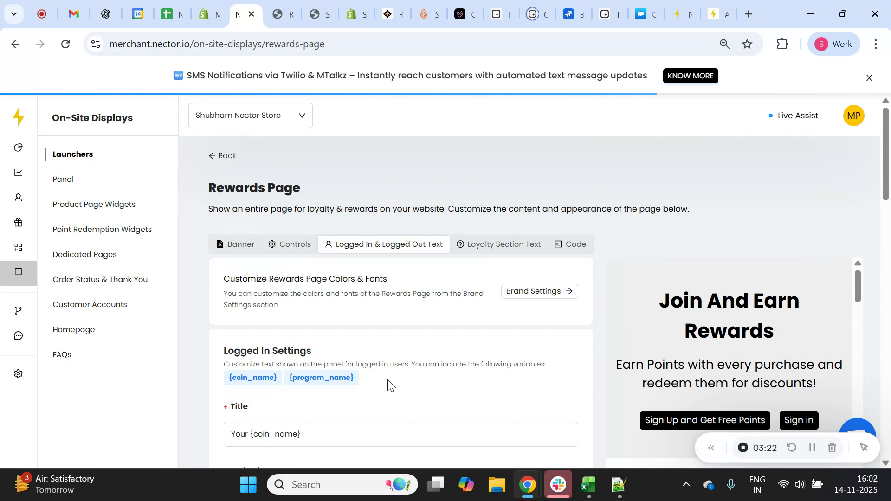
Task: Open the widgets grid icon in sidebar
Action: coord(19,247)
